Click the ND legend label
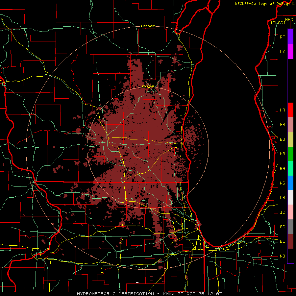This screenshot has height=296, width=296. pos(282,256)
